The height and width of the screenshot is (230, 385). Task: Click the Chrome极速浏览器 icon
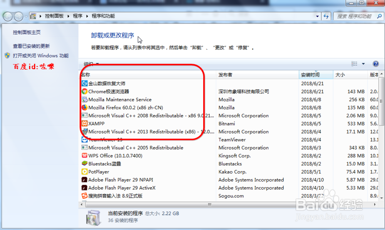pos(84,92)
